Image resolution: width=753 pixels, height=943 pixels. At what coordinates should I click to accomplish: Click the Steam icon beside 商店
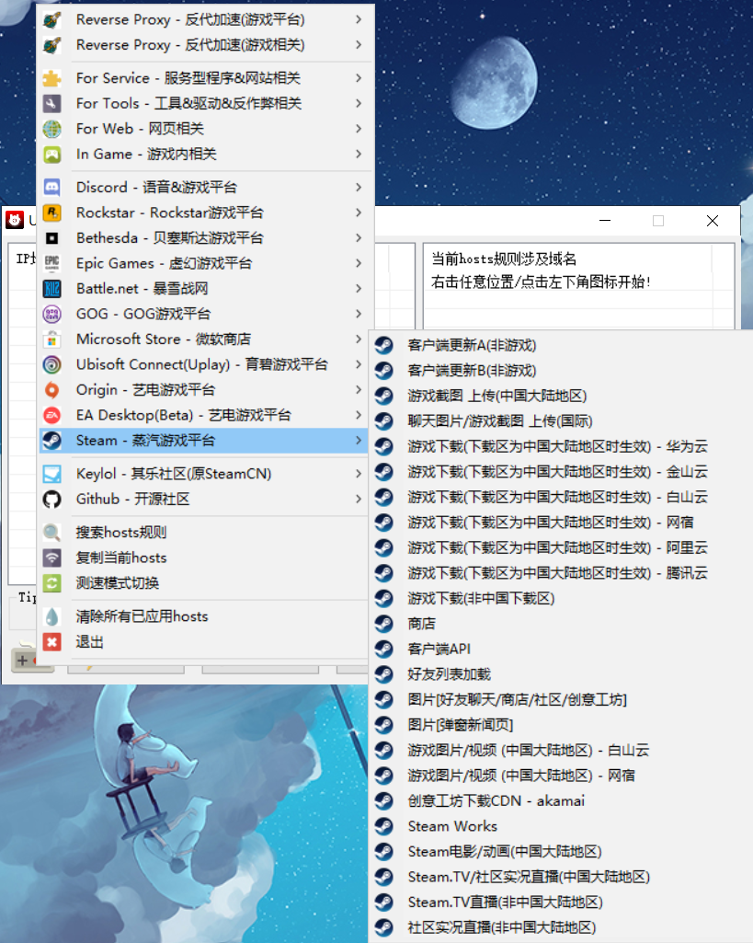[x=384, y=624]
